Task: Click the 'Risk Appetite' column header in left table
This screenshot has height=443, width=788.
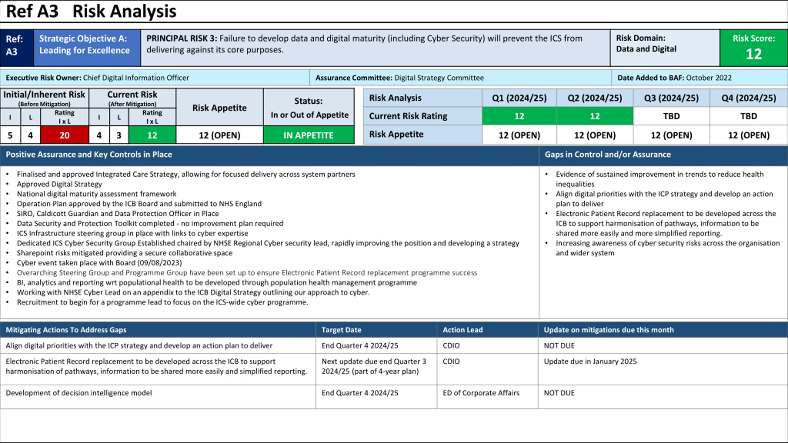Action: [x=219, y=107]
